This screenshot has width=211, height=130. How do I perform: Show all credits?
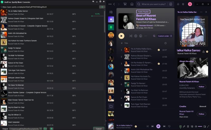tap(203, 107)
